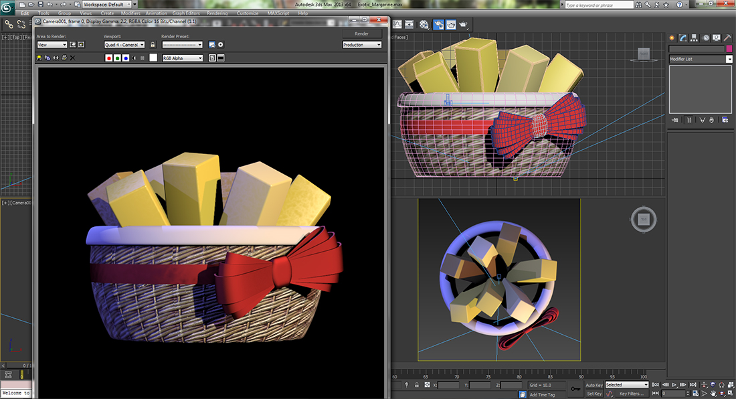Toggle the viewport lock icon for rendering

click(153, 45)
